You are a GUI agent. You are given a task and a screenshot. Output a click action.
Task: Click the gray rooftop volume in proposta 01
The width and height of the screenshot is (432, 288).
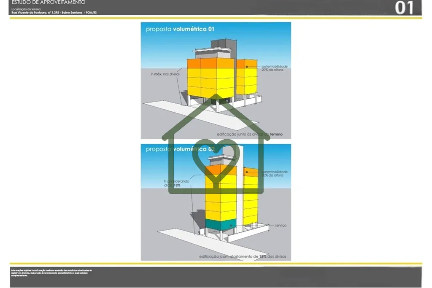224,48
